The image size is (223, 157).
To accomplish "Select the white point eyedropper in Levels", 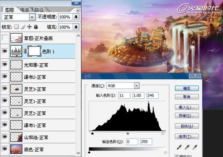I will [x=195, y=147].
